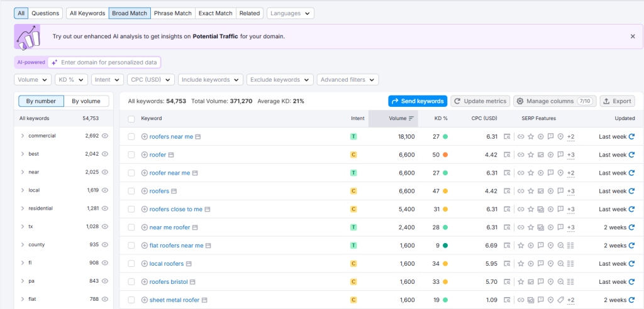Image resolution: width=644 pixels, height=309 pixels.
Task: Open the Languages dropdown
Action: tap(291, 13)
